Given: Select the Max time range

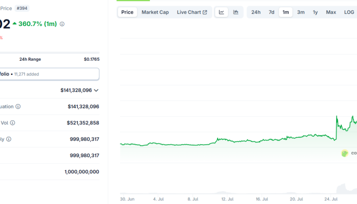Looking at the screenshot, I should pyautogui.click(x=331, y=12).
